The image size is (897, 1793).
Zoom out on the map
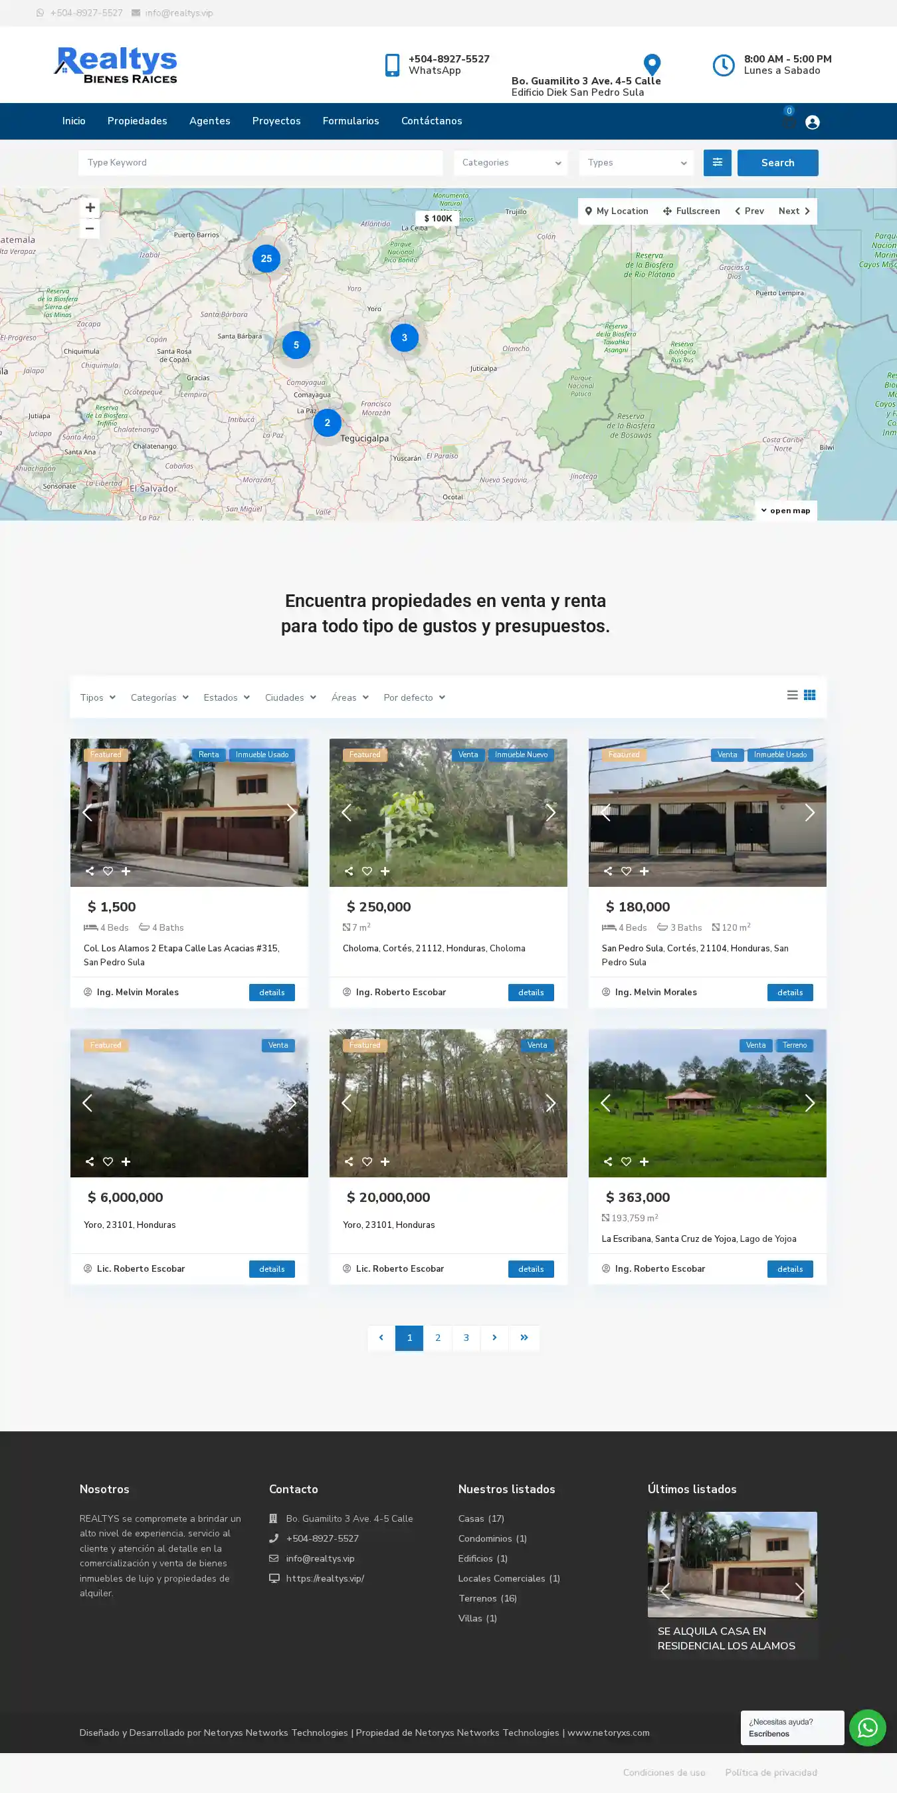(x=90, y=229)
